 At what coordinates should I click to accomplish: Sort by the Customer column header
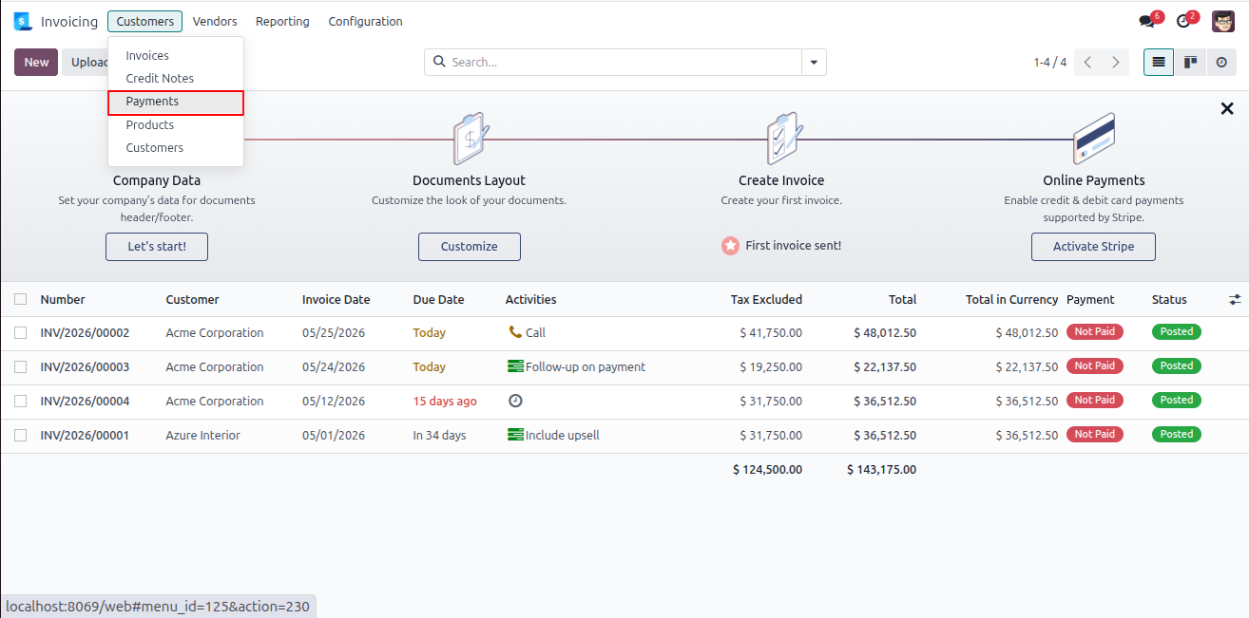[192, 299]
